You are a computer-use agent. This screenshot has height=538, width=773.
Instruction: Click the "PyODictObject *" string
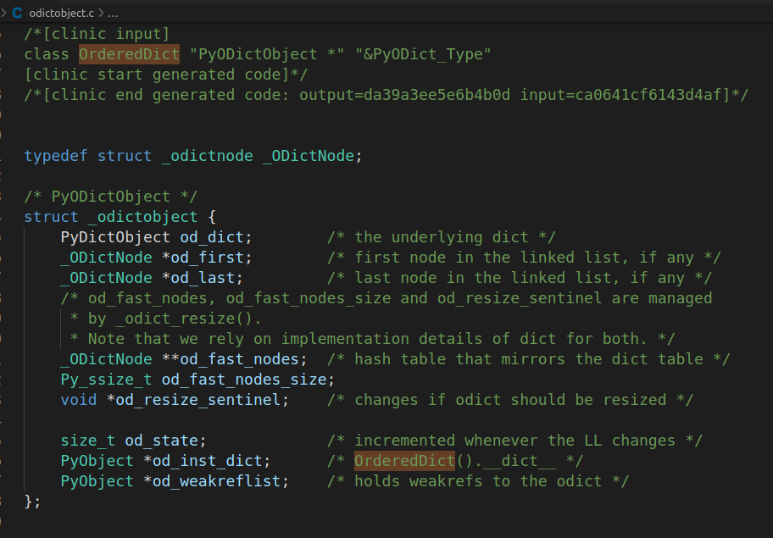pos(267,54)
